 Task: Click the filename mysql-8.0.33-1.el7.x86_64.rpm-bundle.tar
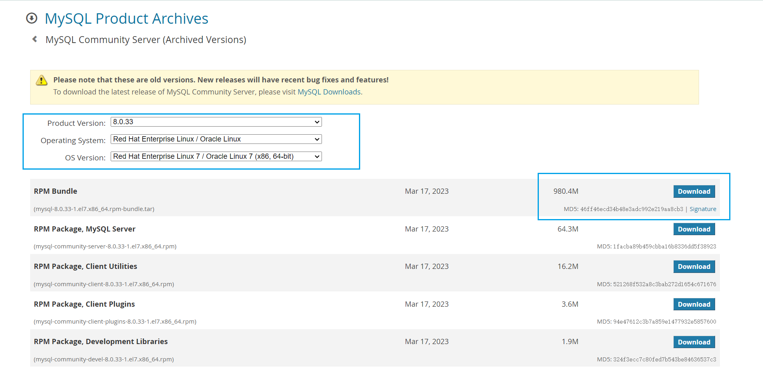[94, 209]
